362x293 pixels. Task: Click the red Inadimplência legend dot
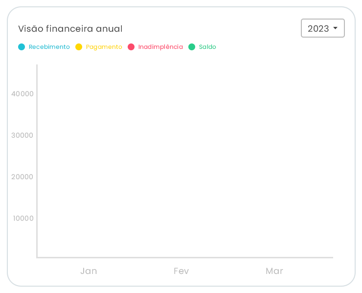point(131,47)
